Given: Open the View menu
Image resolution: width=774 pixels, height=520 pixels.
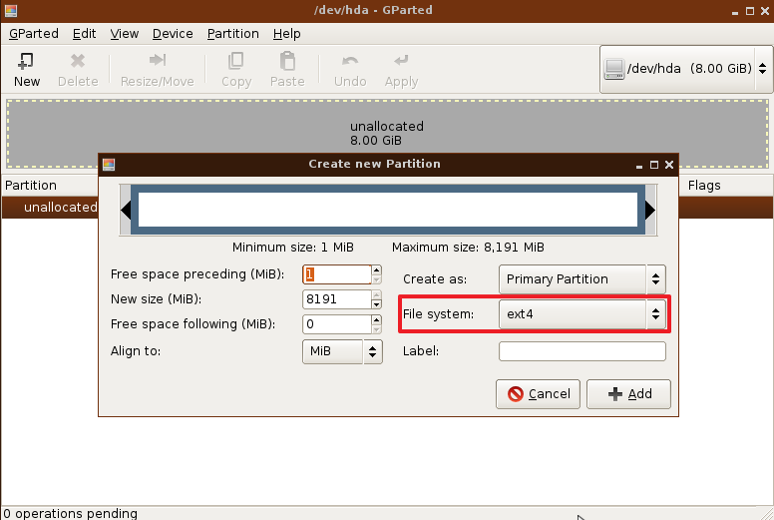Looking at the screenshot, I should click(x=125, y=34).
